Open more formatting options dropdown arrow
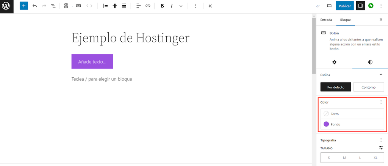388x166 pixels. click(181, 6)
